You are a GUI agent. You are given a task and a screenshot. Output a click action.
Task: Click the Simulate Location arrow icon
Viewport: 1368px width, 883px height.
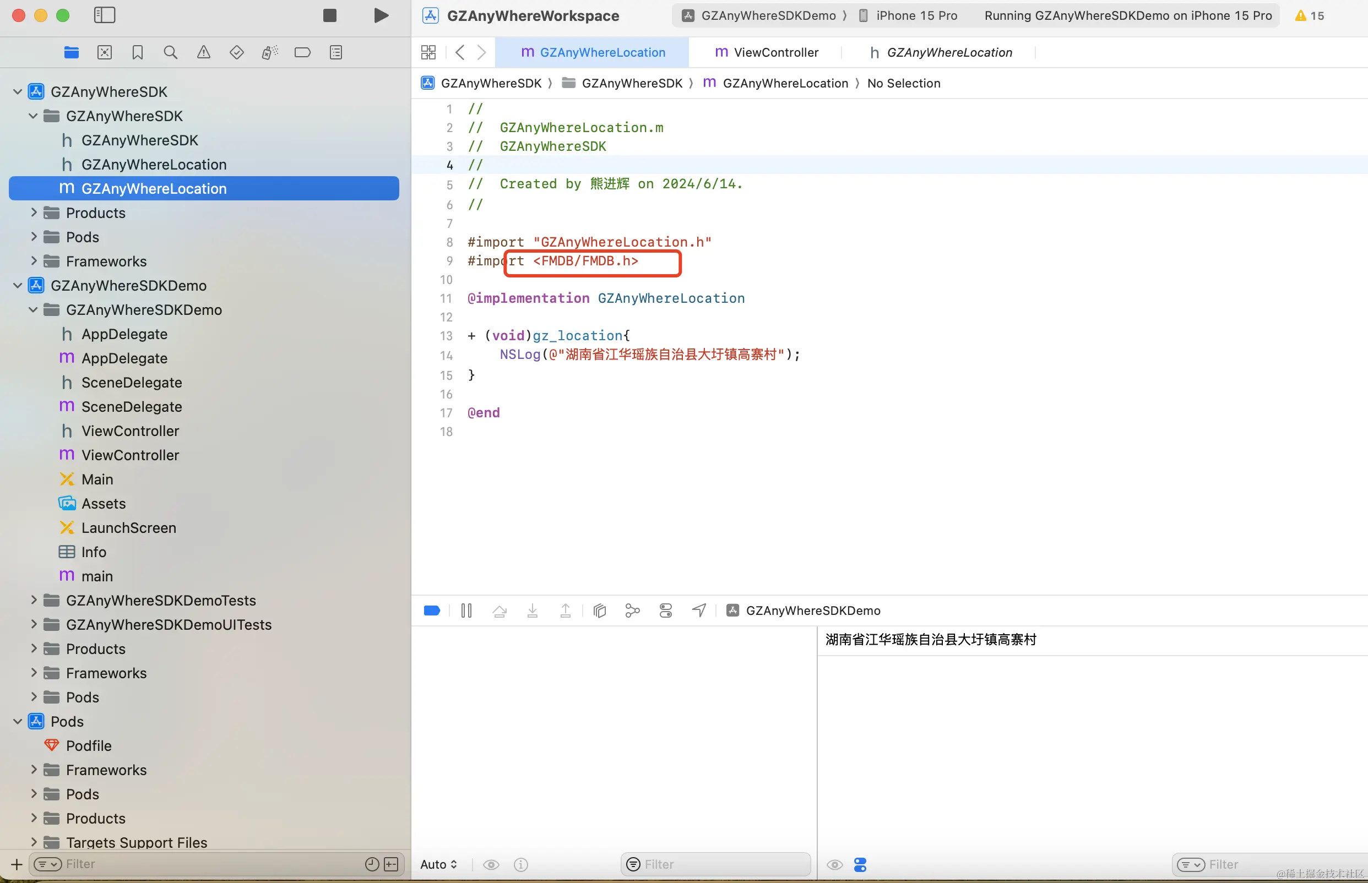click(x=699, y=611)
